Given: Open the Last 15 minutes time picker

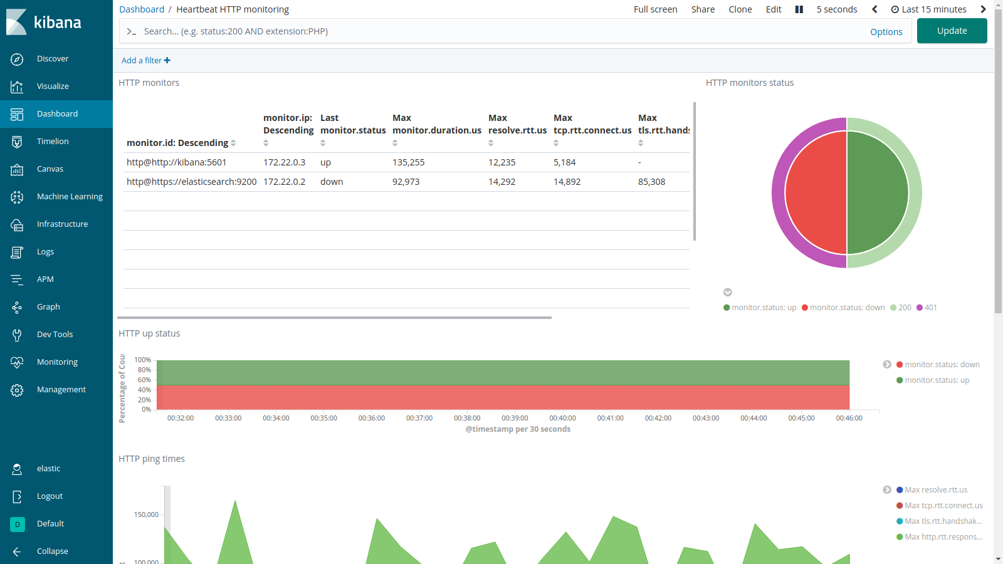Looking at the screenshot, I should (928, 9).
